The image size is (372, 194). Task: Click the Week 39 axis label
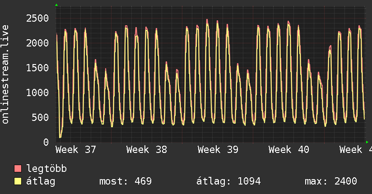click(x=218, y=150)
